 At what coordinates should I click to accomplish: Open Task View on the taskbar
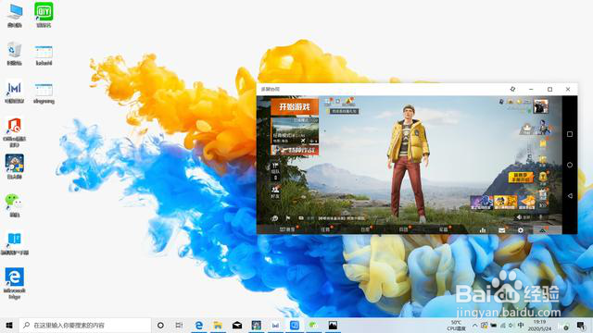[x=179, y=325]
